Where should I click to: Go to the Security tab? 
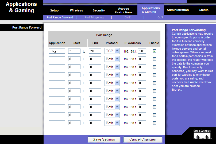click(x=99, y=10)
